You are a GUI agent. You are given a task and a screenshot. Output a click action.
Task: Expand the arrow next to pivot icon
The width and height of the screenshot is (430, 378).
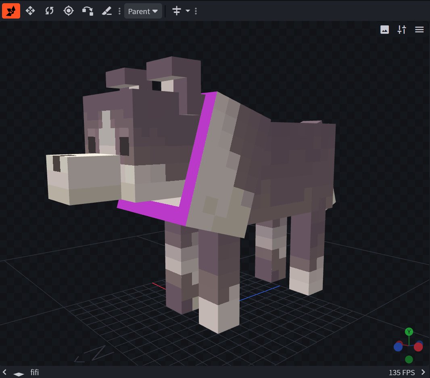pyautogui.click(x=188, y=11)
